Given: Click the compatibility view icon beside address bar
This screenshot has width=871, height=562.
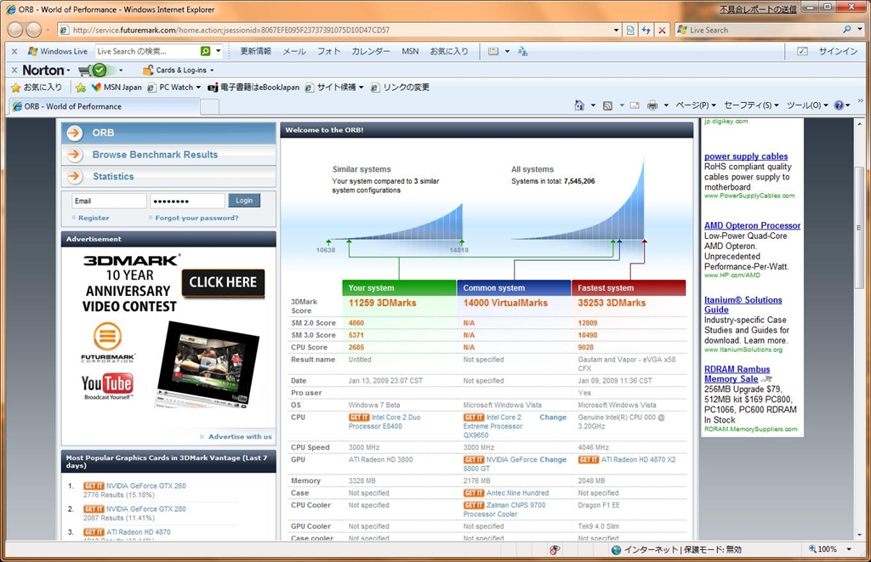Looking at the screenshot, I should pyautogui.click(x=630, y=30).
